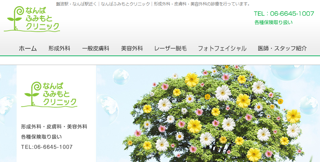Open the 形成外科 menu item
This screenshot has width=320, height=162.
point(59,49)
